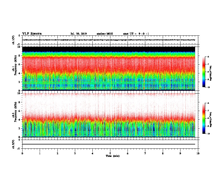
Task: Click time axis tick label "0"
Action: pyautogui.click(x=22, y=153)
